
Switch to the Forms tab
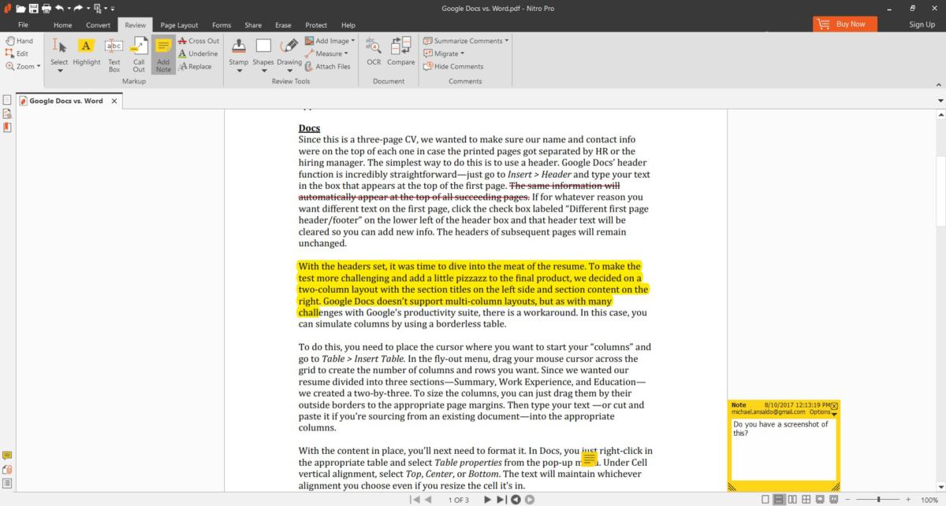[222, 25]
